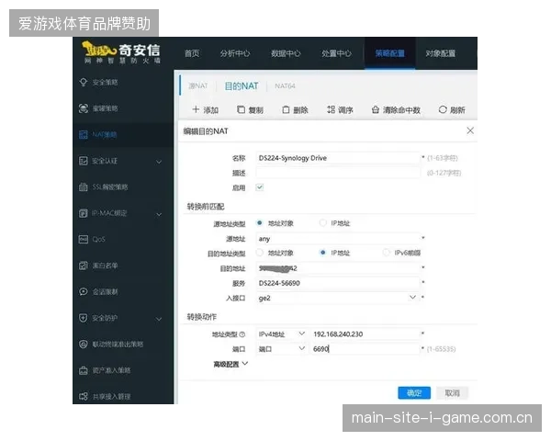Click the 描述 input field

click(338, 173)
